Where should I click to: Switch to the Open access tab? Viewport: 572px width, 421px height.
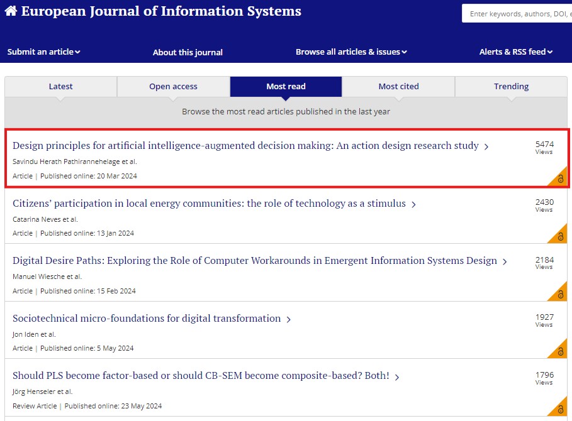click(x=173, y=86)
